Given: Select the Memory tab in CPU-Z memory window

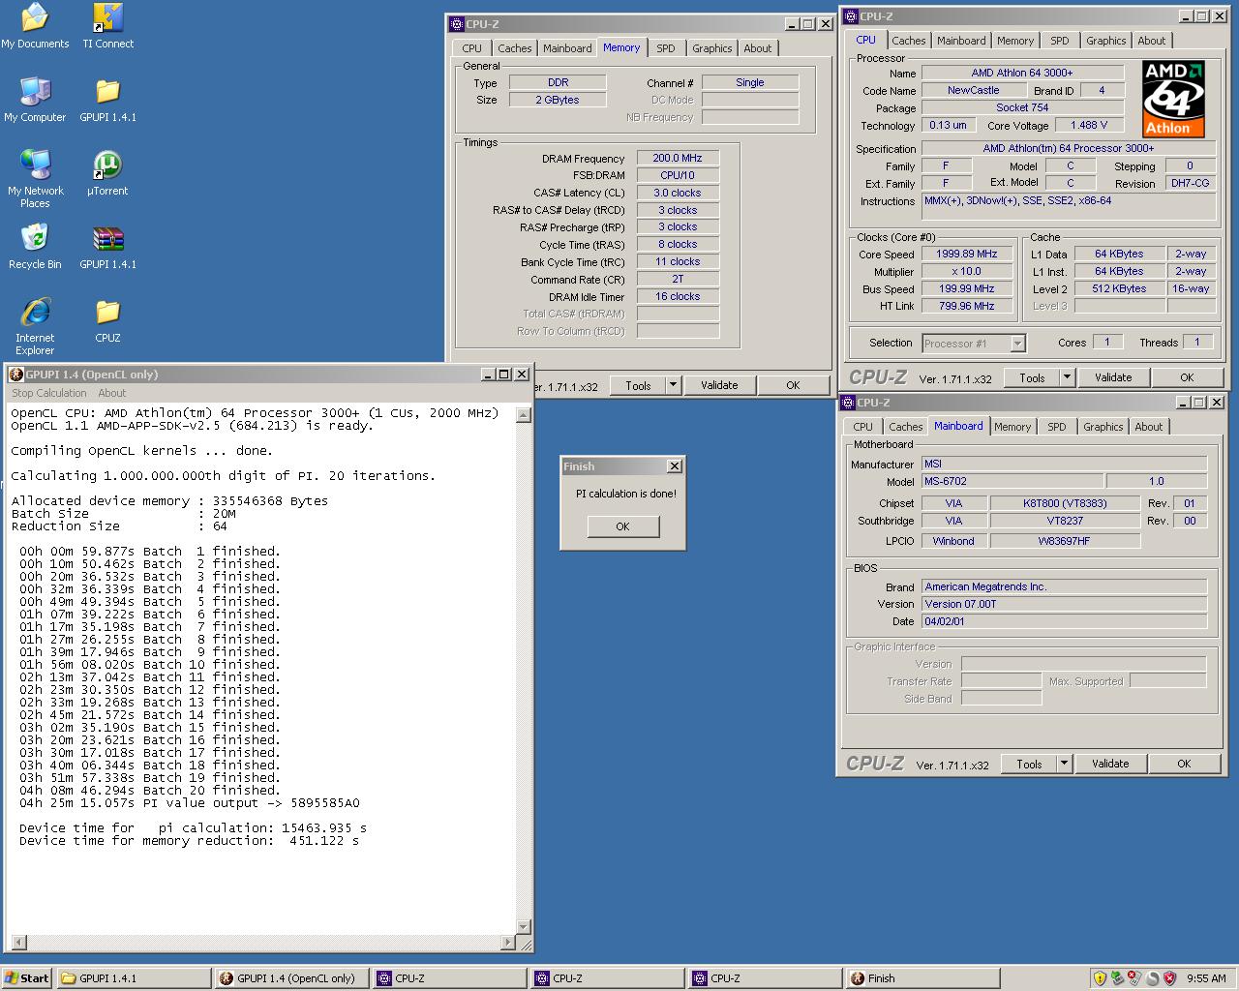Looking at the screenshot, I should tap(621, 47).
